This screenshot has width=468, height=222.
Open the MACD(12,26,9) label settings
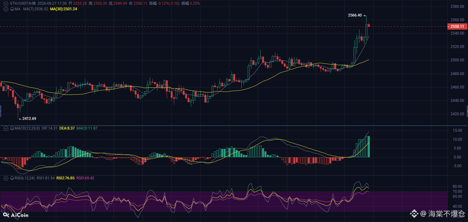[x=27, y=128]
